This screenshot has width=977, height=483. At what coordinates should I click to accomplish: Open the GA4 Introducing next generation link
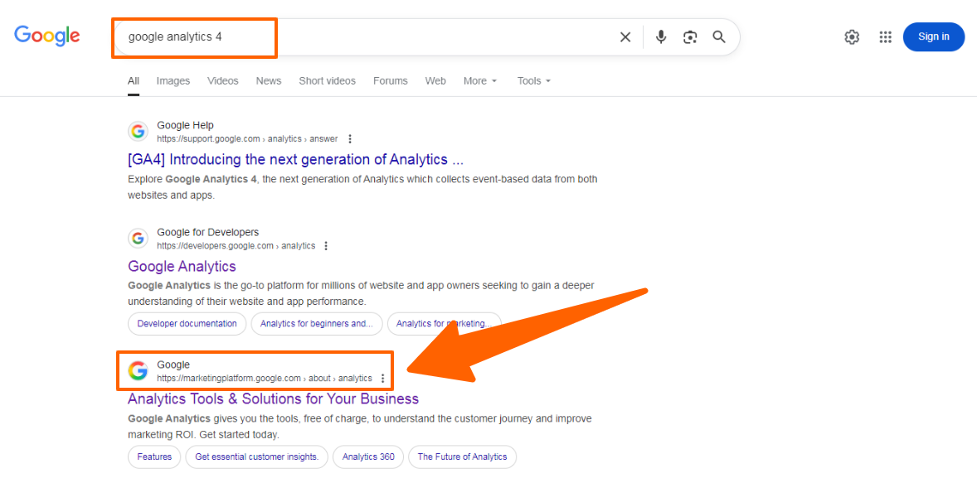click(x=295, y=160)
